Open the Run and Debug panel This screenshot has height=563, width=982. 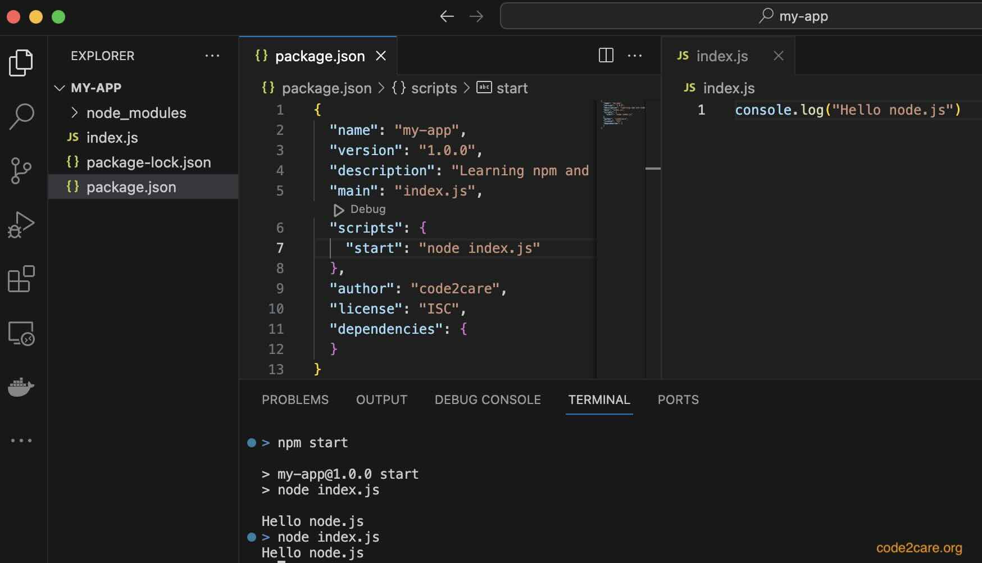point(21,225)
